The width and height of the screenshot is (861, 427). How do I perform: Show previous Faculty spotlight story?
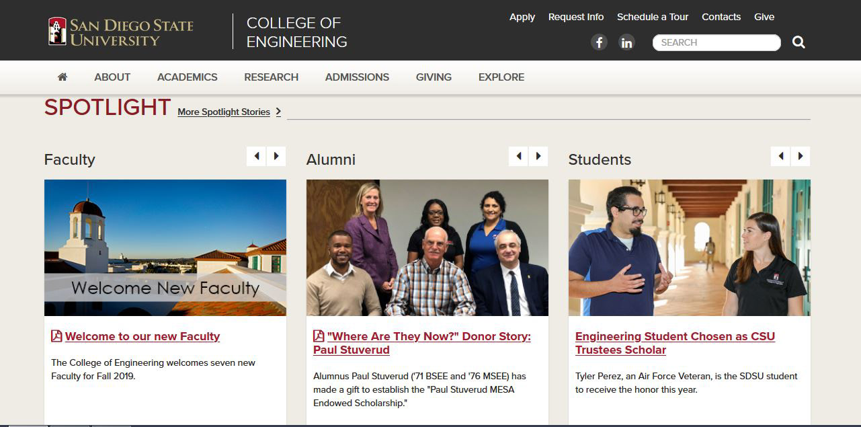[x=256, y=156]
